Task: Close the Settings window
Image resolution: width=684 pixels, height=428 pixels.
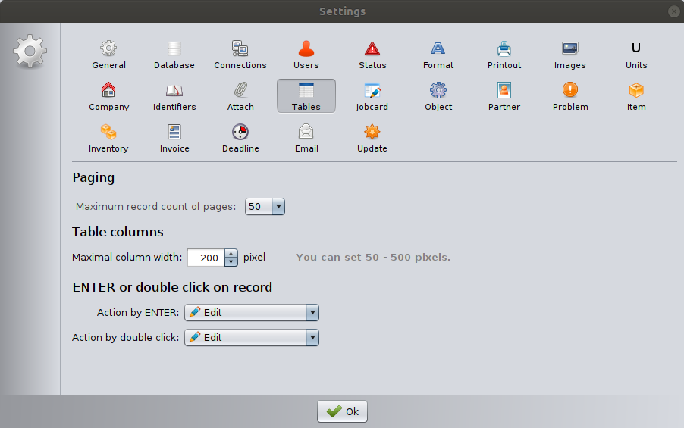Action: click(673, 11)
